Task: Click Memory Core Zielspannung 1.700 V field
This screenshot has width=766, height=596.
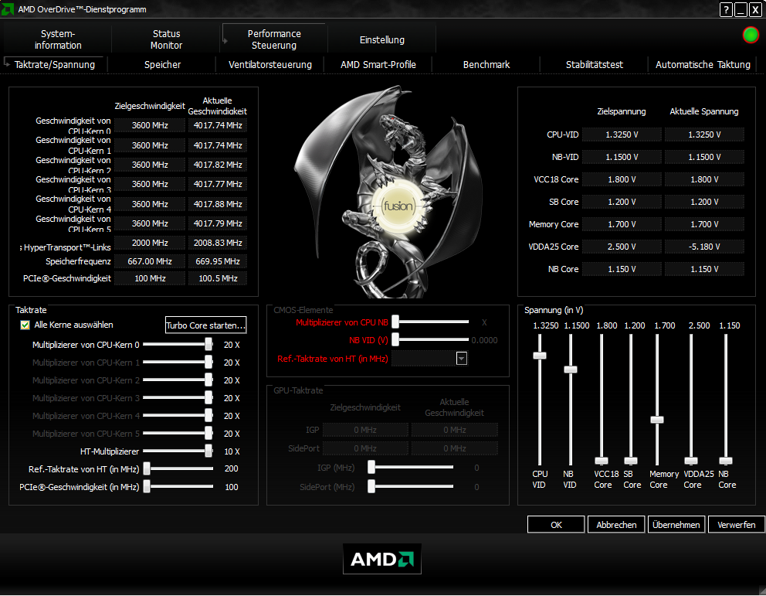Action: click(x=622, y=224)
